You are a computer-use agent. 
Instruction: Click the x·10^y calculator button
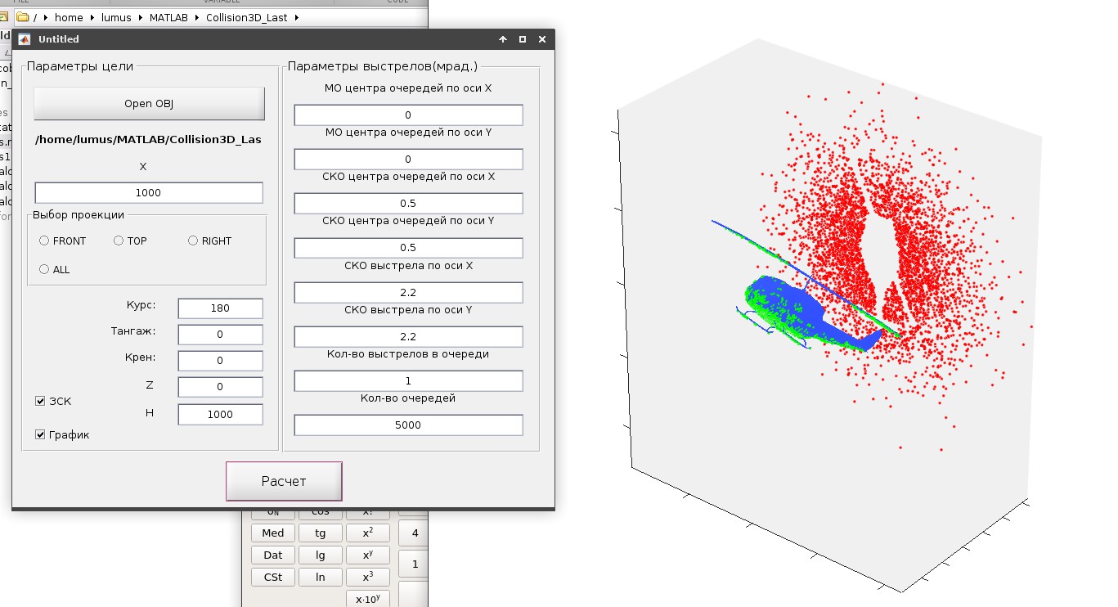click(x=368, y=599)
